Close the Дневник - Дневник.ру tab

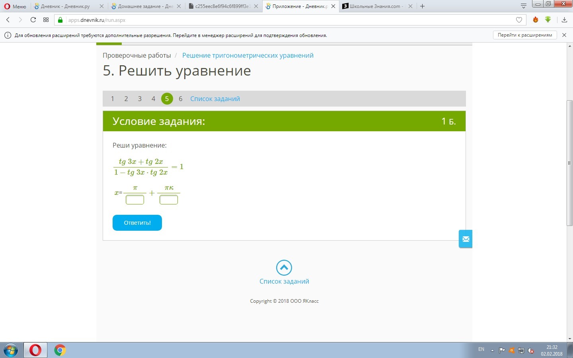[x=101, y=6]
